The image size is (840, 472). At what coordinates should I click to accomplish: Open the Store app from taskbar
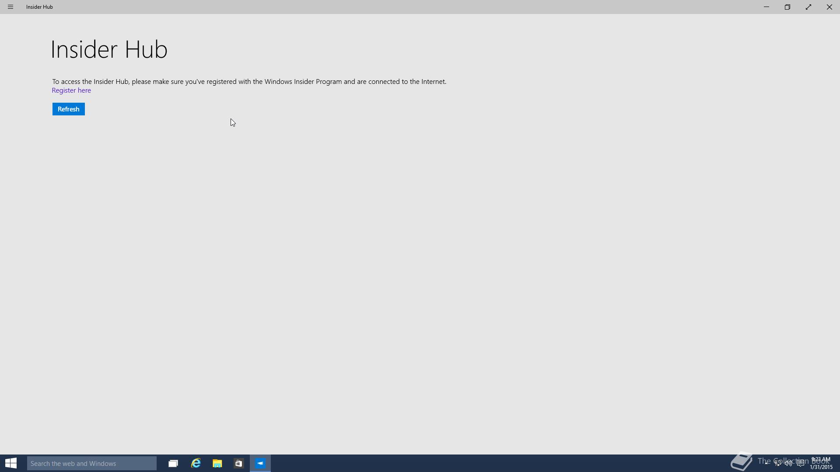click(x=238, y=463)
